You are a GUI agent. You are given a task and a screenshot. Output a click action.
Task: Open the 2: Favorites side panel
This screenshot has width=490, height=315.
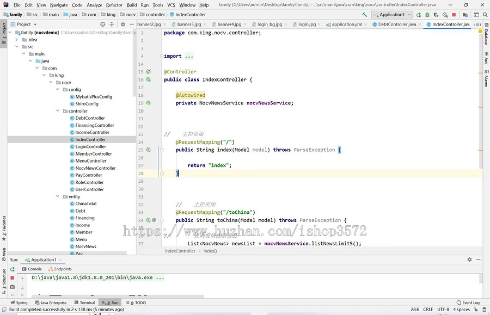(4, 228)
